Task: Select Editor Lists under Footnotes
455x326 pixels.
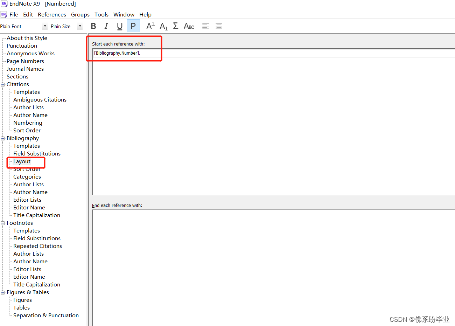Action: coord(27,269)
